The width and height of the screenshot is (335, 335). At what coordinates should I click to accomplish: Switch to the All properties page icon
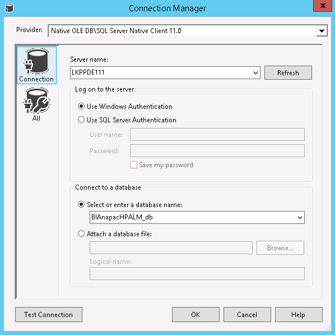coord(36,104)
